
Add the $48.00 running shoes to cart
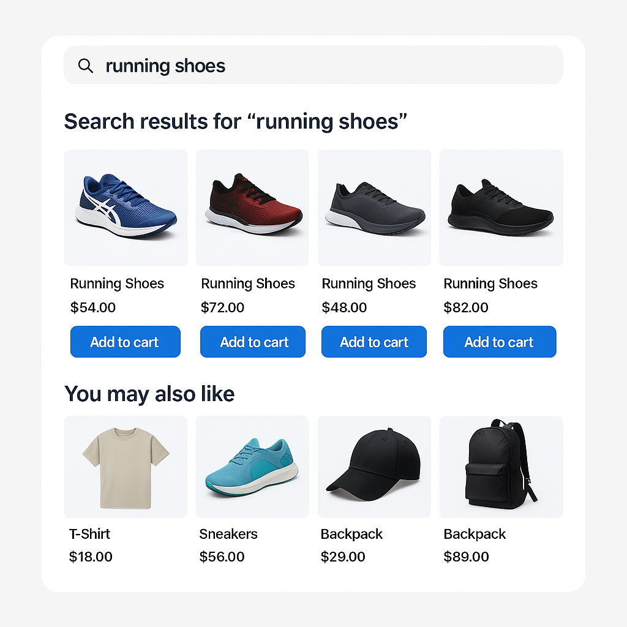[374, 342]
